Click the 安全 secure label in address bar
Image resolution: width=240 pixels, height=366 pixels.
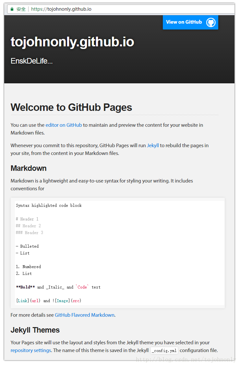point(21,9)
